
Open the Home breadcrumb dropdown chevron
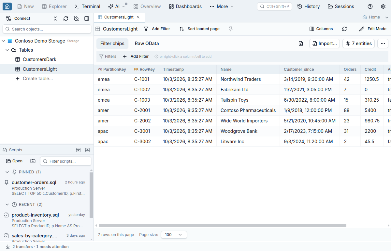pos(386,17)
